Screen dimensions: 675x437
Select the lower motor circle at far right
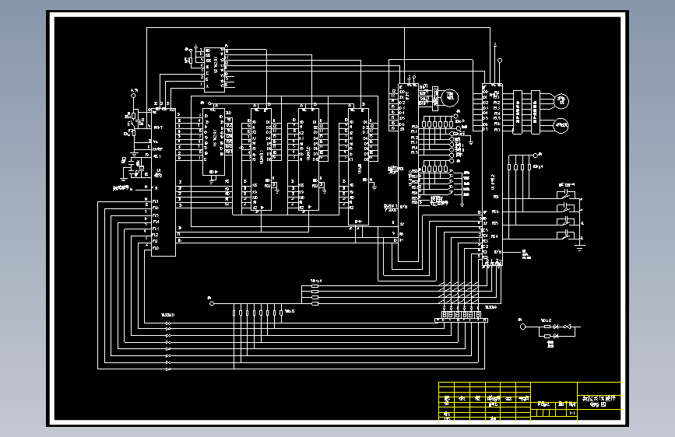561,126
